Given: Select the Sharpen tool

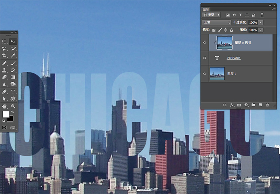Looking at the screenshot, I should [x=4, y=84].
